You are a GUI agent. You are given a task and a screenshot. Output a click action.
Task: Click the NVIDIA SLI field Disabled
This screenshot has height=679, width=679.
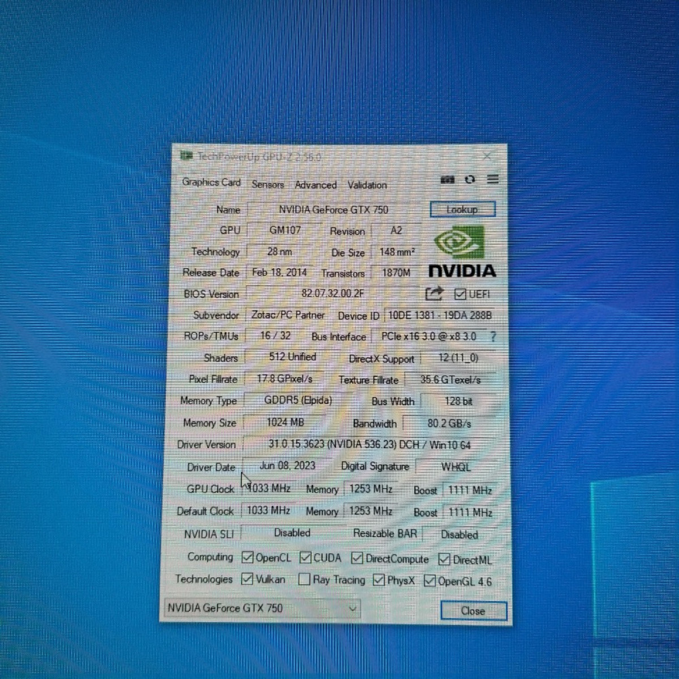tap(292, 533)
